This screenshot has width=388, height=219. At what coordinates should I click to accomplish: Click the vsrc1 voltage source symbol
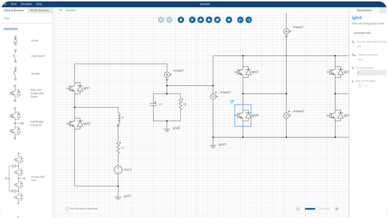click(x=118, y=170)
